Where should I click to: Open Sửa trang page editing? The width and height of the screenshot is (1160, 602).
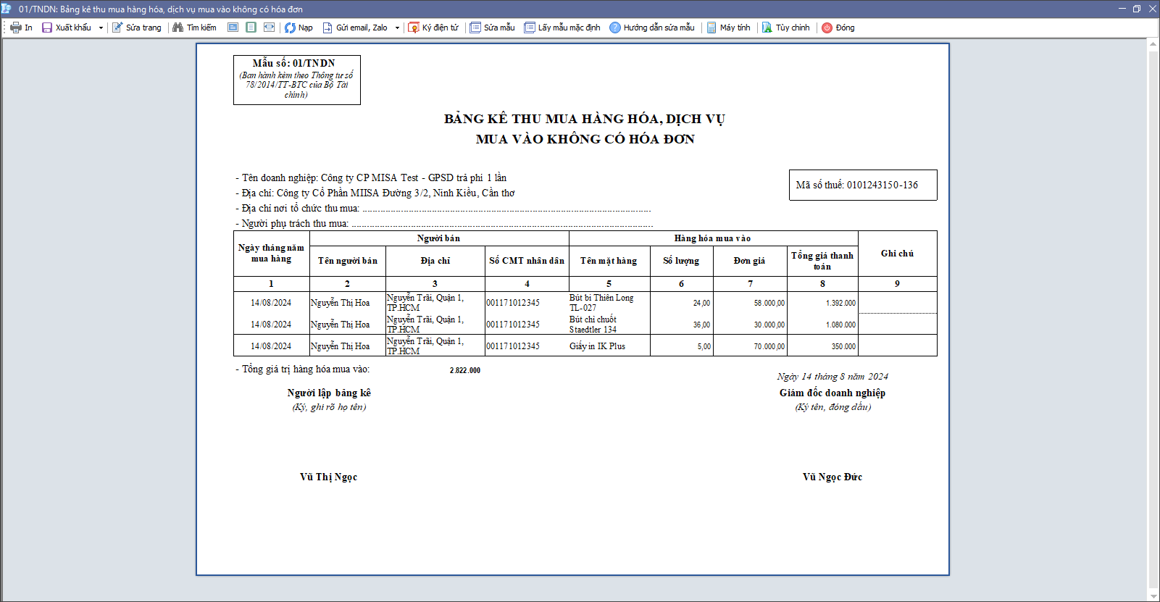click(x=137, y=28)
